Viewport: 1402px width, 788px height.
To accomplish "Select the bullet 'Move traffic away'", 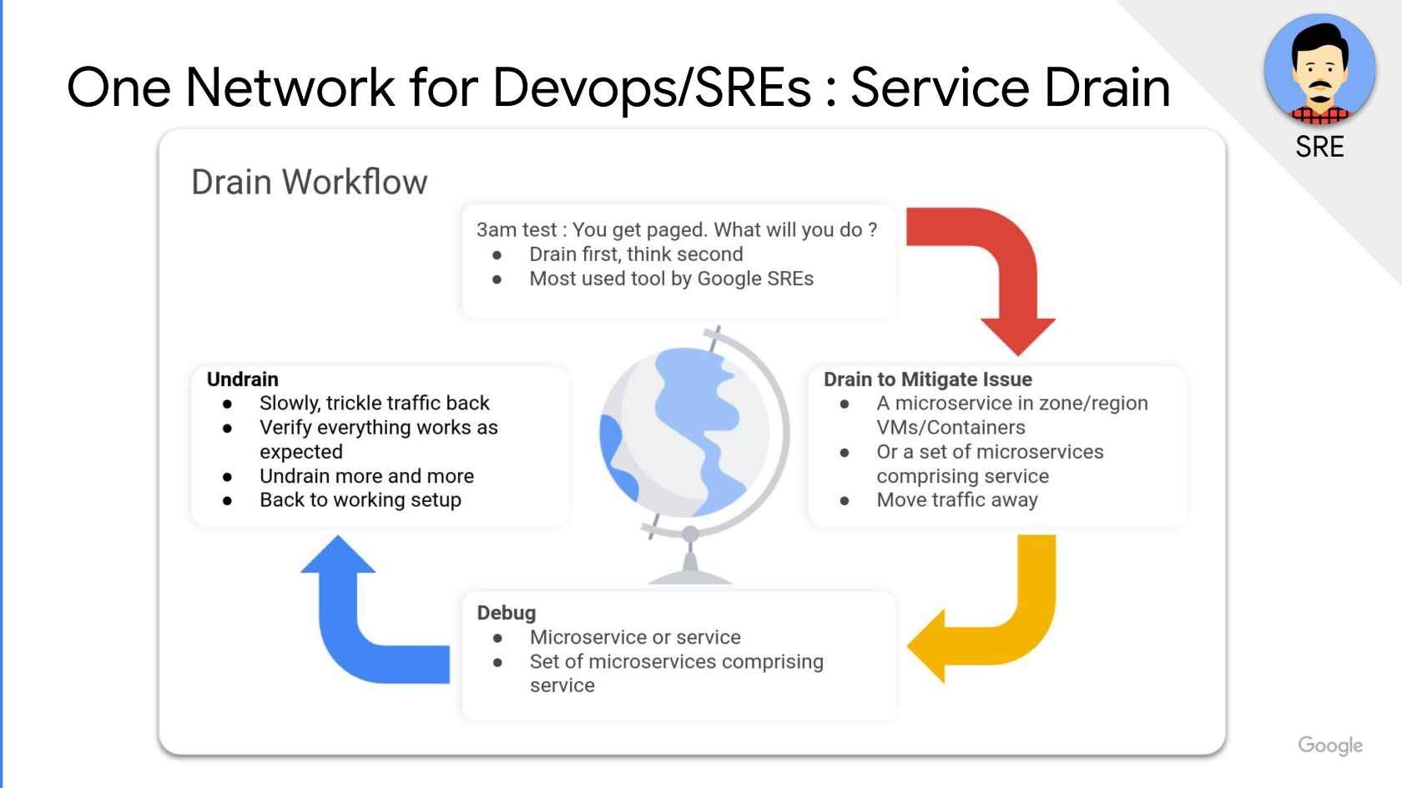I will click(x=956, y=499).
